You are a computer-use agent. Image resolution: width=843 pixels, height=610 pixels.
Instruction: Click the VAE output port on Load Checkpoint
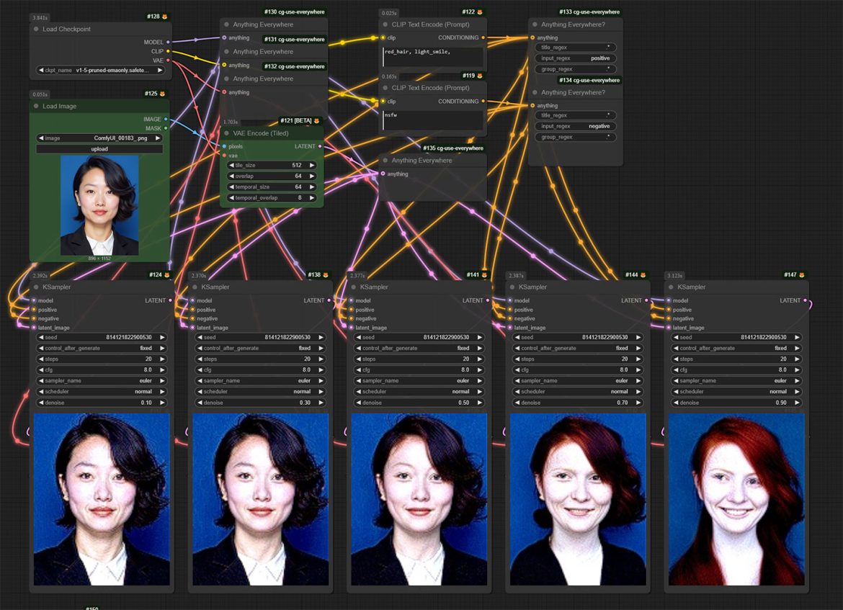[168, 60]
